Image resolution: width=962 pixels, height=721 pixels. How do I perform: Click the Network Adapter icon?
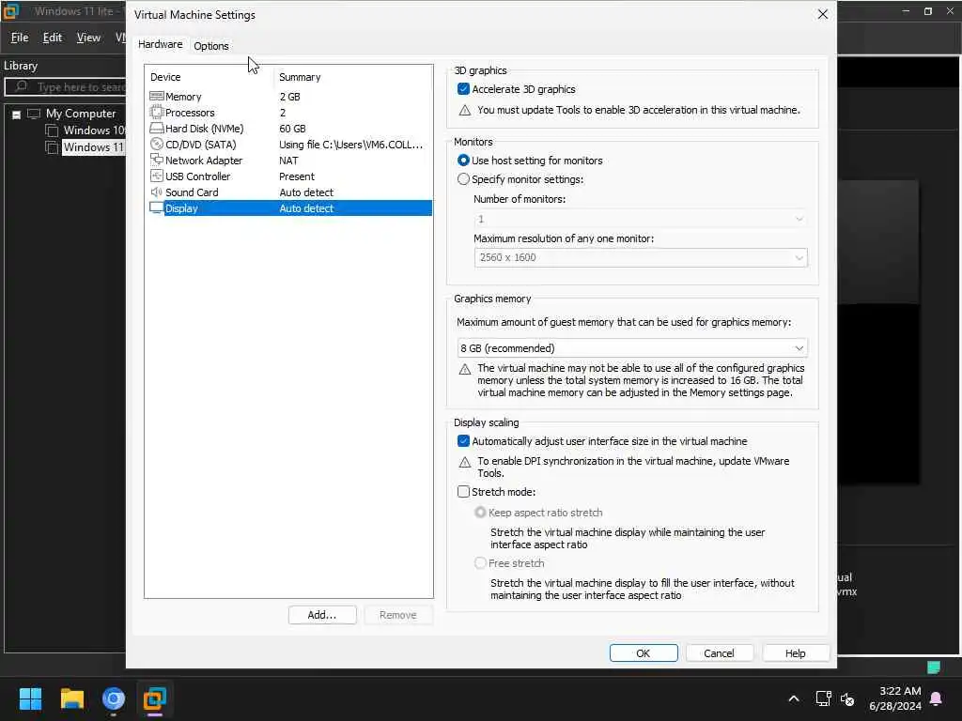(x=157, y=160)
